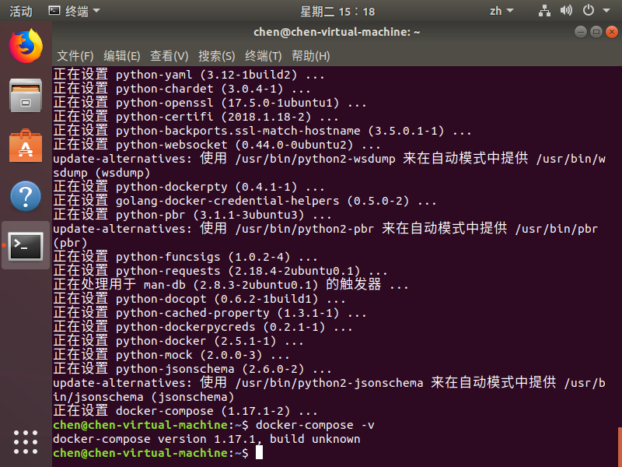This screenshot has height=467, width=622.
Task: Click the terminal scrollbar handle
Action: pos(620,447)
